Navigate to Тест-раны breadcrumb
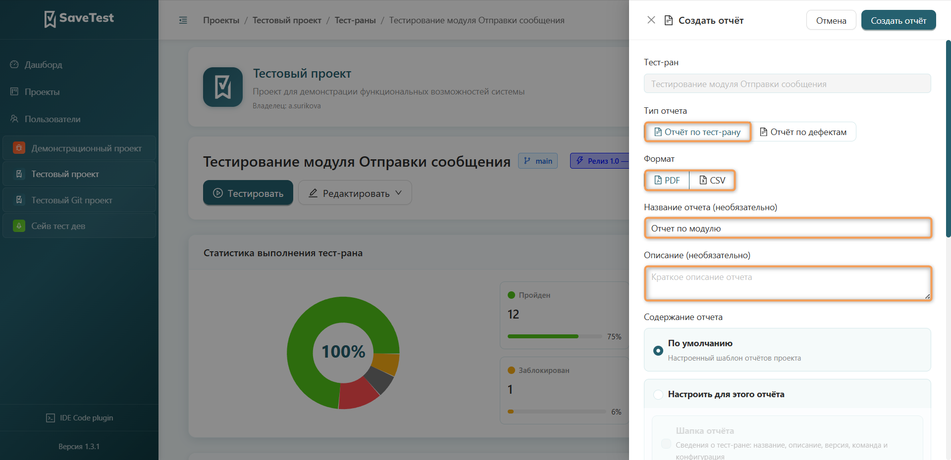The width and height of the screenshot is (951, 460). point(355,20)
